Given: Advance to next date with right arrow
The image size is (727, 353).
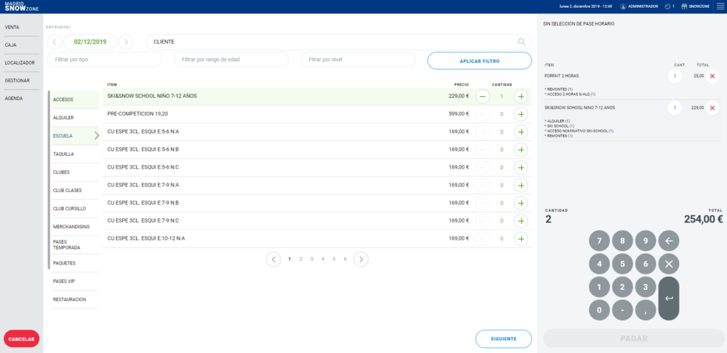Looking at the screenshot, I should coord(126,42).
